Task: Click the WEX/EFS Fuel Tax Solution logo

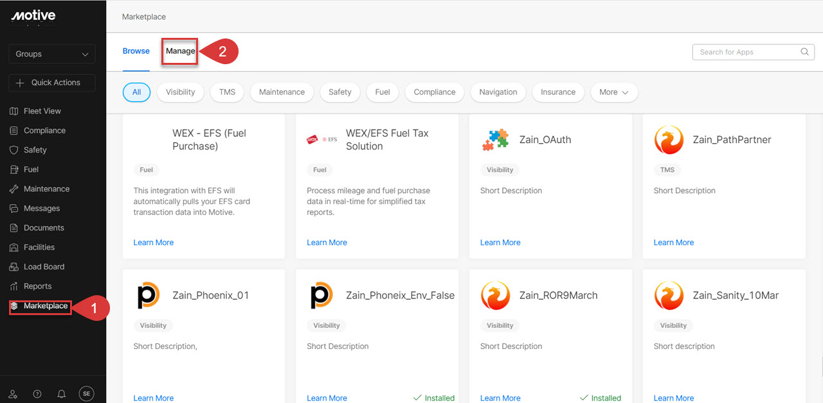Action: (321, 139)
